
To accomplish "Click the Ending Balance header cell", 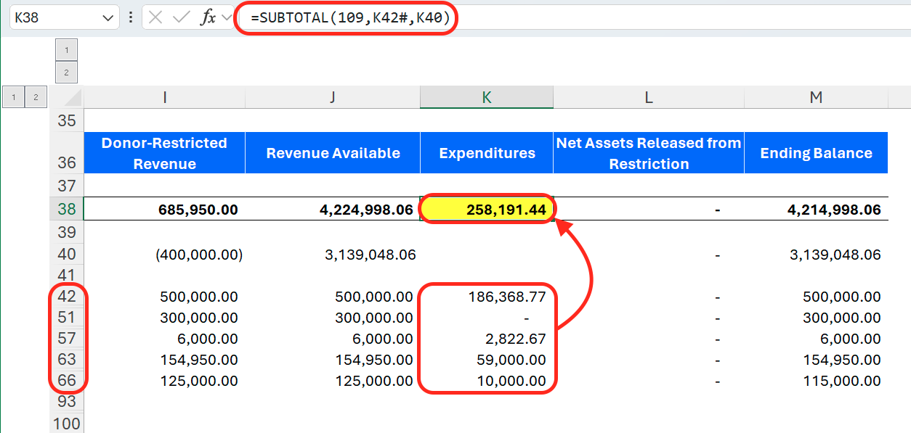I will [x=816, y=153].
